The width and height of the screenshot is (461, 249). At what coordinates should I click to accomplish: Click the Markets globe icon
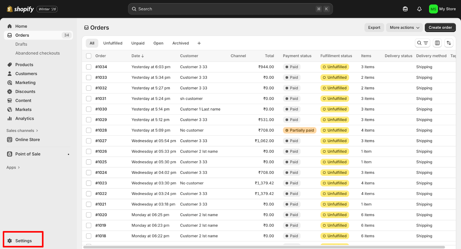click(x=10, y=109)
